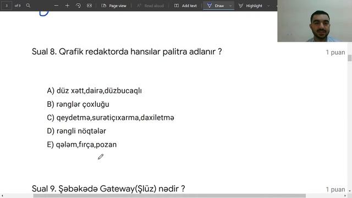
Task: Activate the Draw tool
Action: tap(216, 5)
